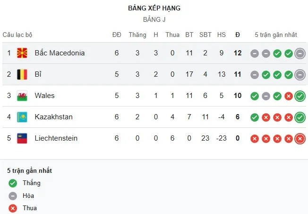
Task: Click Bỉ's latest circled draw icon
Action: click(299, 75)
